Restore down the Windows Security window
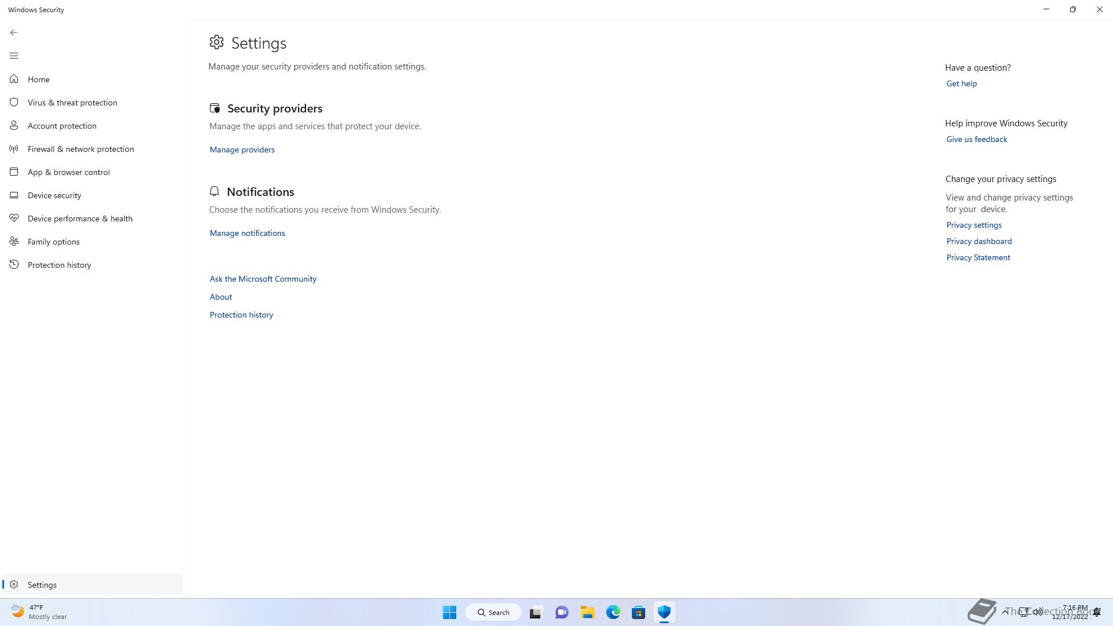 [1073, 9]
